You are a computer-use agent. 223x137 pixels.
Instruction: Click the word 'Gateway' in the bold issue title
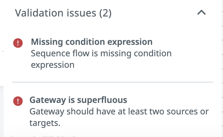pyautogui.click(x=48, y=100)
